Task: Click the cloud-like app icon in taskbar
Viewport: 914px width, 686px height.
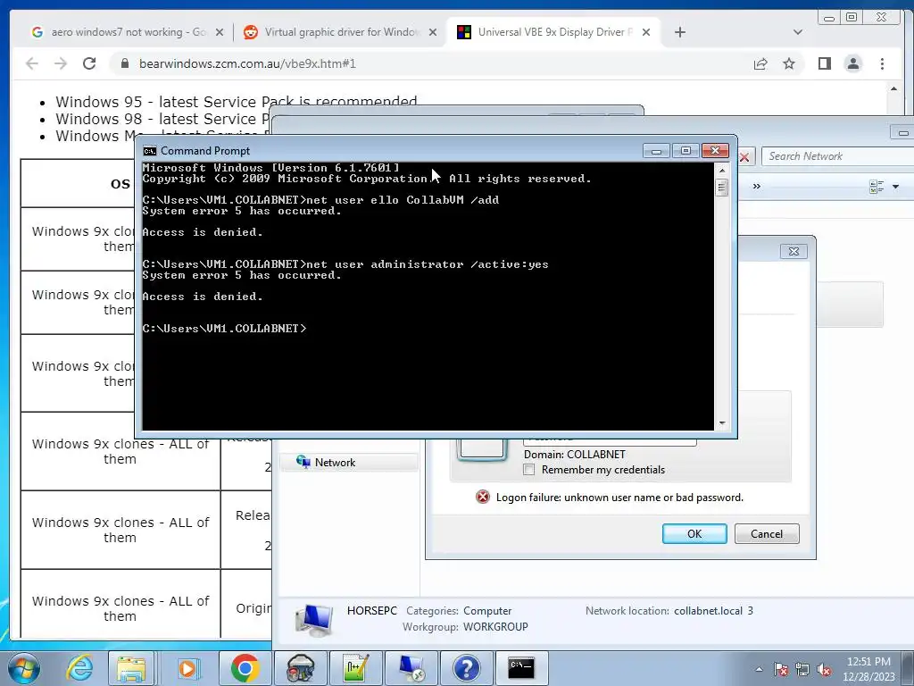Action: tap(300, 668)
